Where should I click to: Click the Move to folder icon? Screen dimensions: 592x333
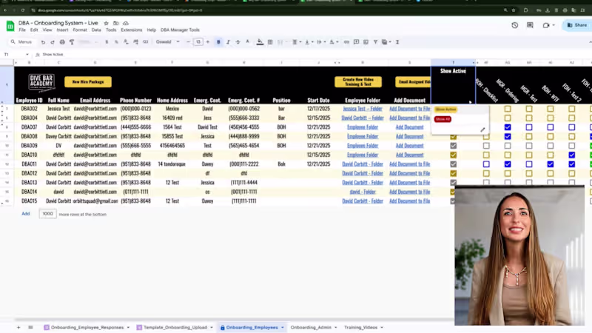pos(116,23)
